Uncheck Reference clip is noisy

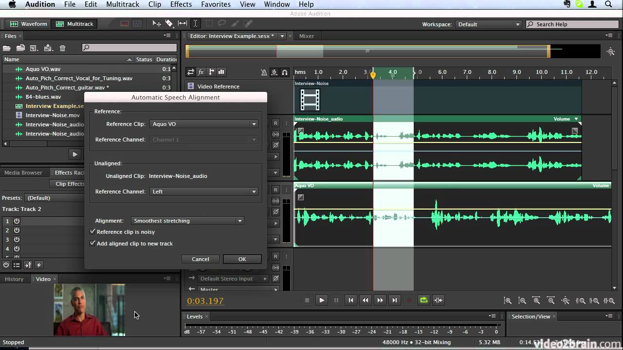[x=92, y=232]
